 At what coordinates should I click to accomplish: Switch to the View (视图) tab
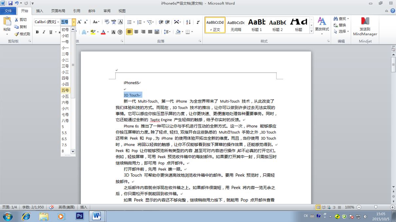pyautogui.click(x=122, y=11)
